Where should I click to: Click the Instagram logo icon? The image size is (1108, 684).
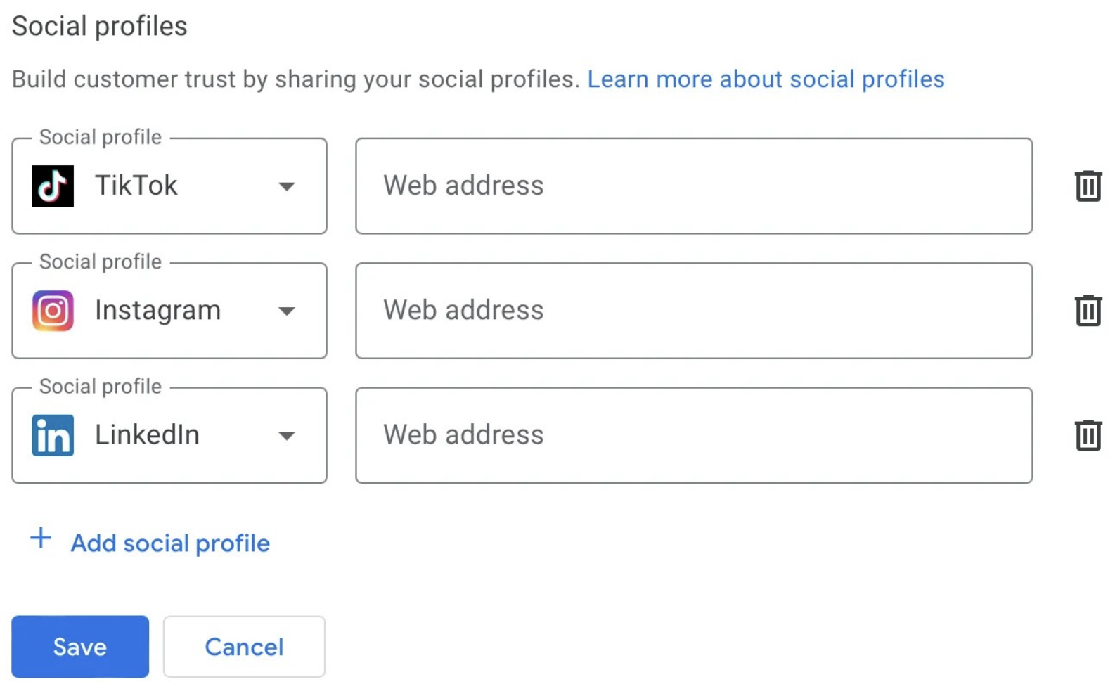point(53,310)
